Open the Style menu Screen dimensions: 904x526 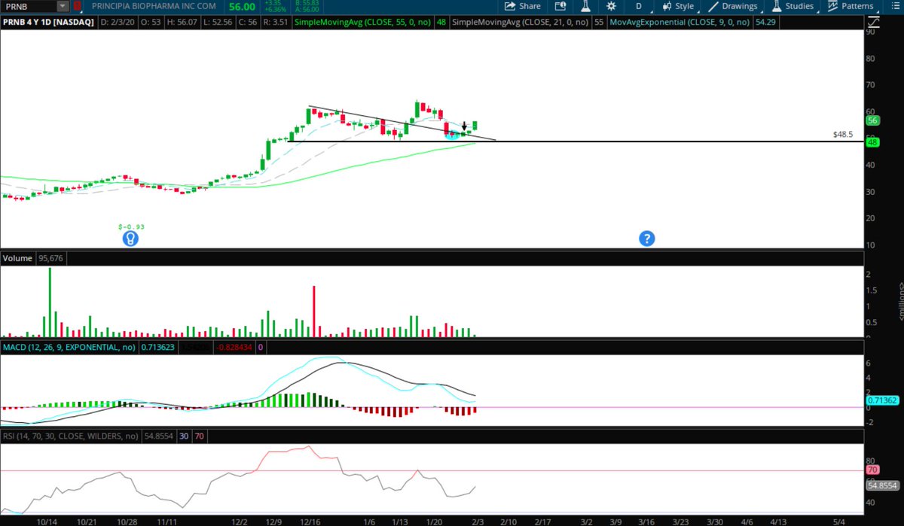click(x=679, y=6)
